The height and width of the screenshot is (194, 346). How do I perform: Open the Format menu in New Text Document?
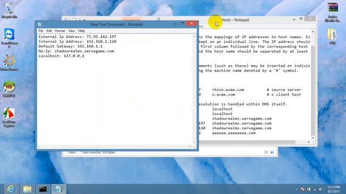(x=60, y=31)
